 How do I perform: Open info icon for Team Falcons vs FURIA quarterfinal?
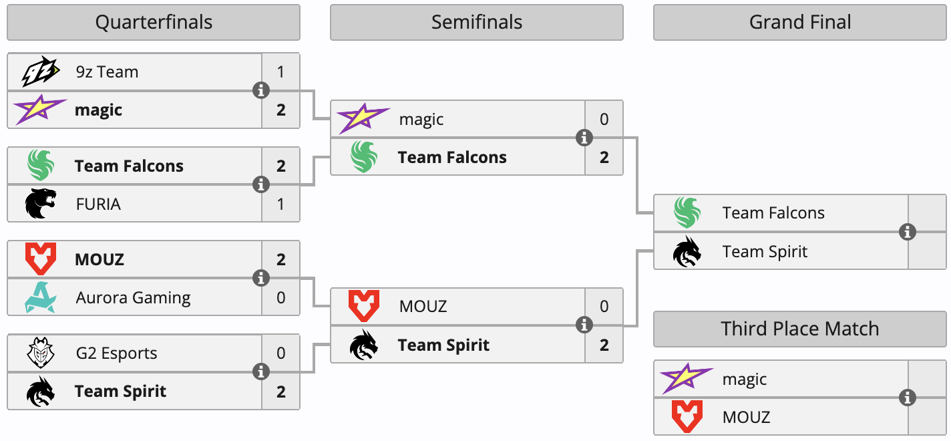(x=261, y=184)
